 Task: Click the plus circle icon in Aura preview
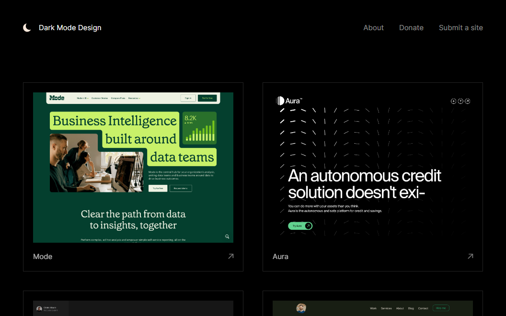tap(453, 101)
